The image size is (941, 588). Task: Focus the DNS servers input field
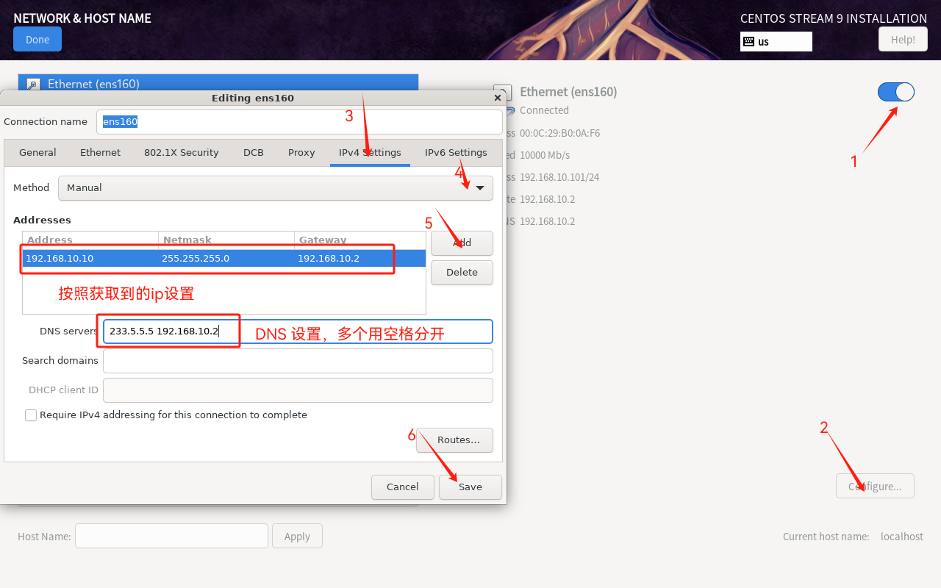pos(298,331)
